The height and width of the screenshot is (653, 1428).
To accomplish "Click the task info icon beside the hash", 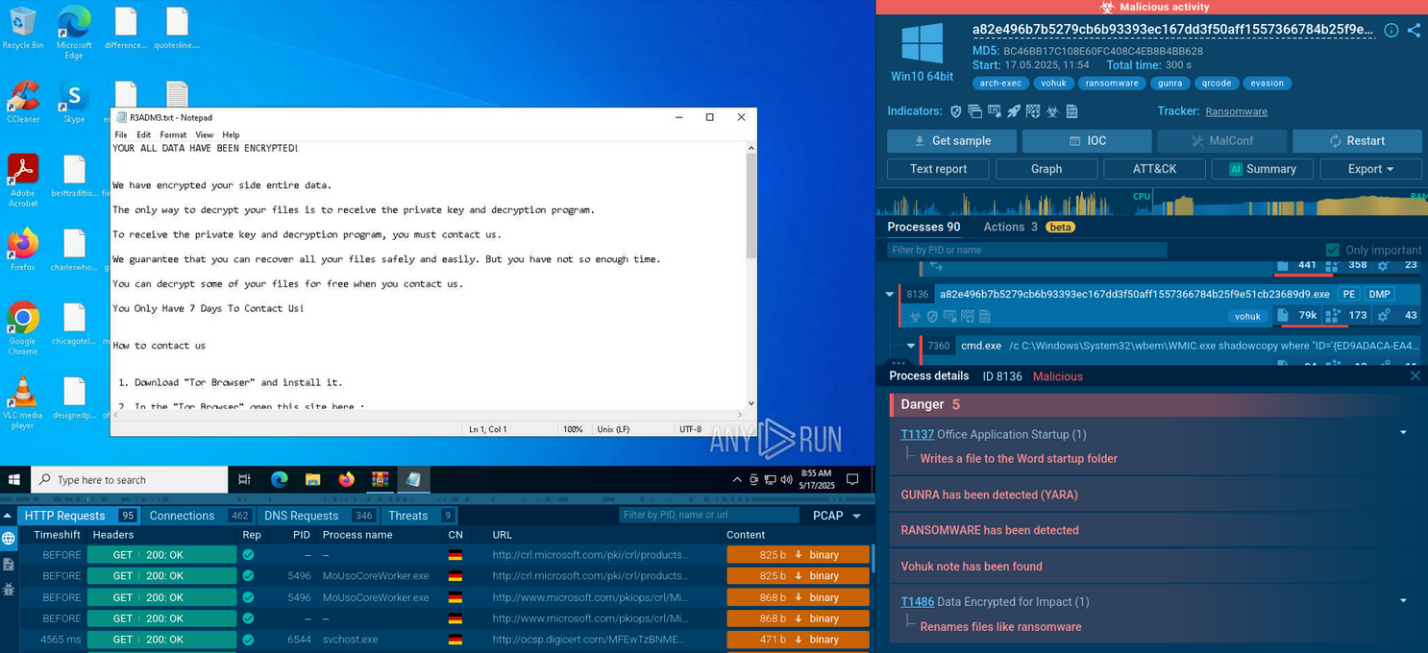I will point(1391,31).
